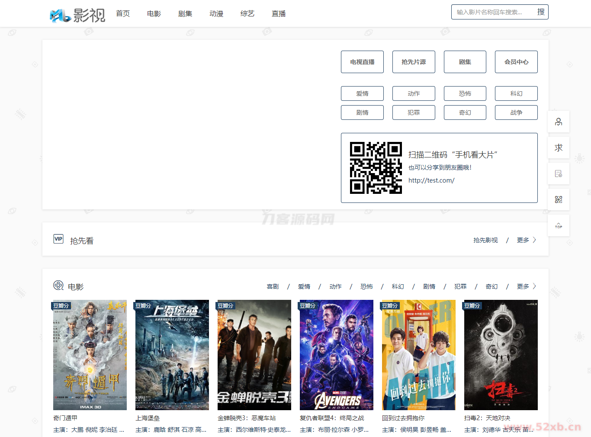This screenshot has height=437, width=591.
Task: Open the viewing history sidebar icon
Action: (x=559, y=174)
